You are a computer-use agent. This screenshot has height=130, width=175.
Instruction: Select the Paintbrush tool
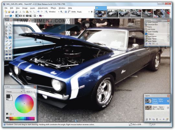pos(6,41)
